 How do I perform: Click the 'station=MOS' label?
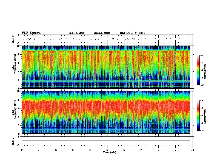pyautogui.click(x=102, y=33)
